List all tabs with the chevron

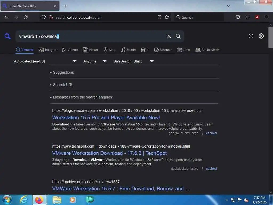coord(228,6)
